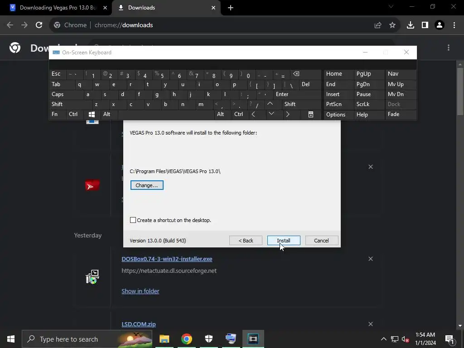
Task: Open Chrome tab search chevron
Action: (x=391, y=6)
